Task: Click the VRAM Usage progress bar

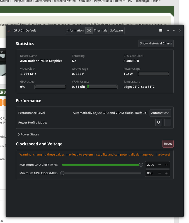Action: coord(102,87)
